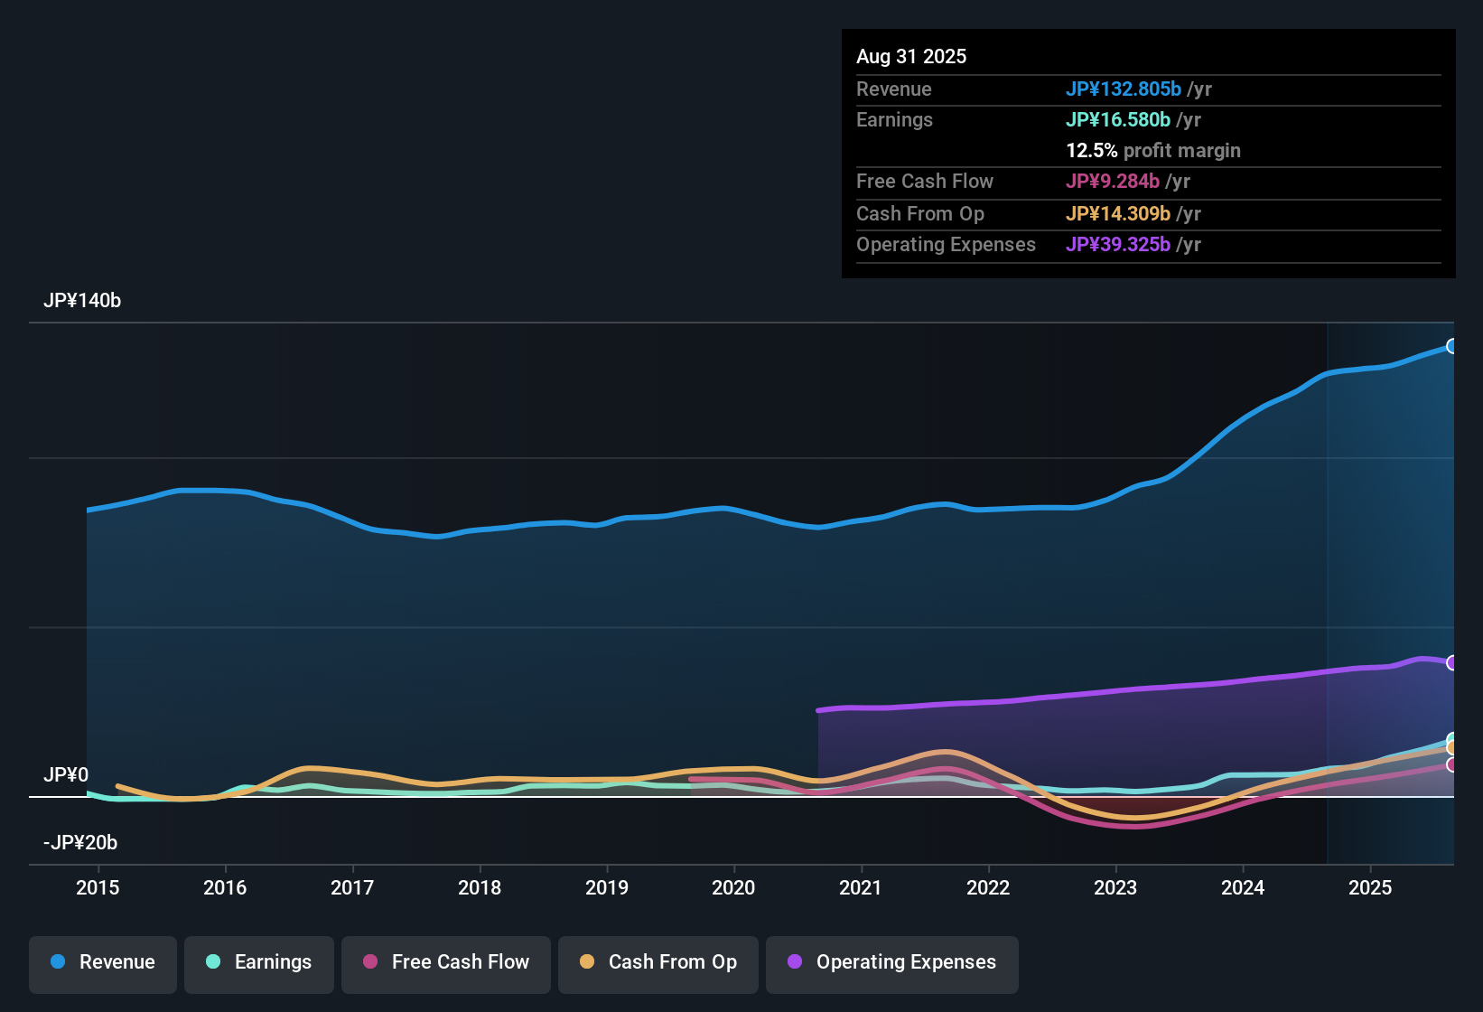Expand the Free Cash Flow legend entry
Image resolution: width=1483 pixels, height=1012 pixels.
pos(445,962)
